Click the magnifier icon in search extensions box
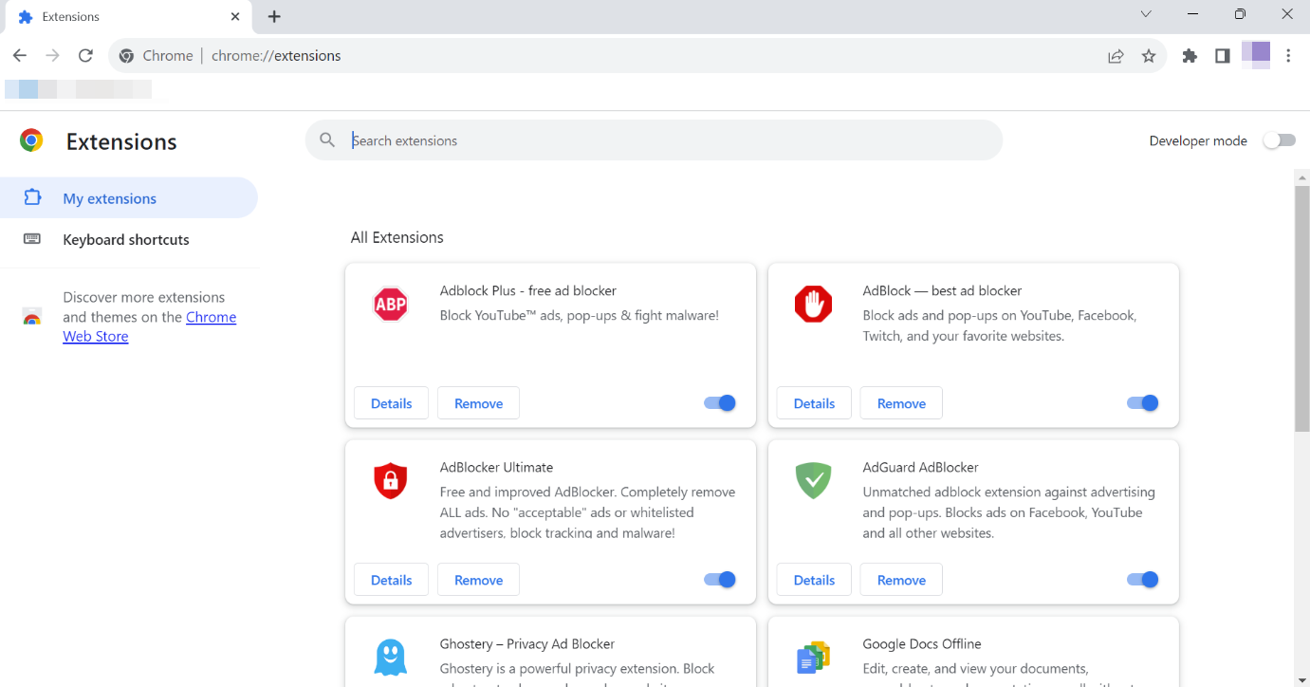The height and width of the screenshot is (687, 1310). pos(327,140)
